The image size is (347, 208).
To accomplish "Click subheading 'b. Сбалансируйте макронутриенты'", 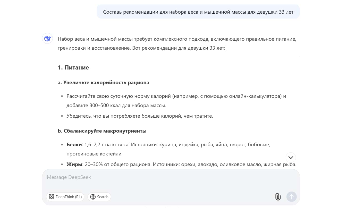I will [102, 131].
